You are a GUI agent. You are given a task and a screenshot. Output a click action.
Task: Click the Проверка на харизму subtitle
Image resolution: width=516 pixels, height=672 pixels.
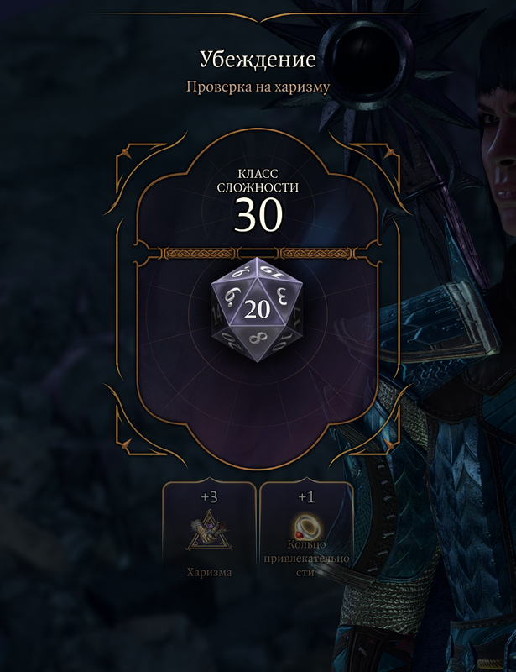click(258, 87)
